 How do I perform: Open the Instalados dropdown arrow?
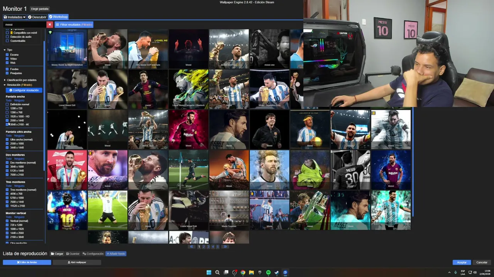coord(24,17)
